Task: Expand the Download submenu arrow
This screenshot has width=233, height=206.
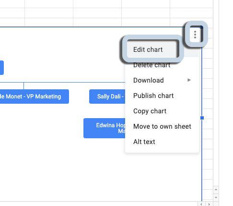Action: [x=189, y=80]
